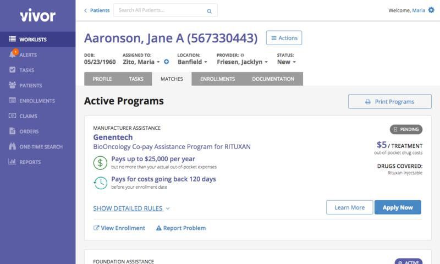Click the Orders document icon
The height and width of the screenshot is (264, 440).
tap(12, 131)
